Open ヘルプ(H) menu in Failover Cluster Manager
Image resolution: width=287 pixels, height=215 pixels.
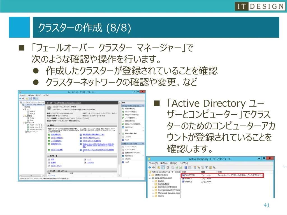[x=46, y=95]
